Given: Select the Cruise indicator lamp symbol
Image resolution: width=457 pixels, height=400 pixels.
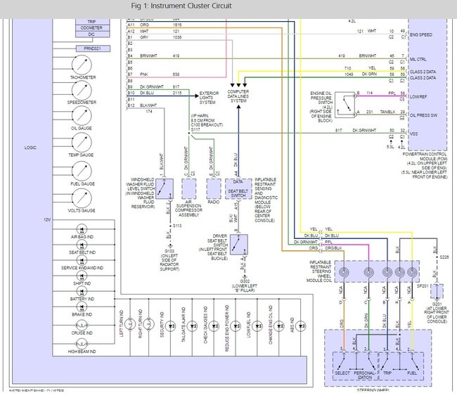Looking at the screenshot, I should (82, 325).
